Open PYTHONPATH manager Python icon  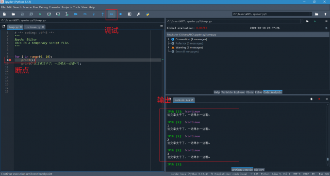click(148, 14)
